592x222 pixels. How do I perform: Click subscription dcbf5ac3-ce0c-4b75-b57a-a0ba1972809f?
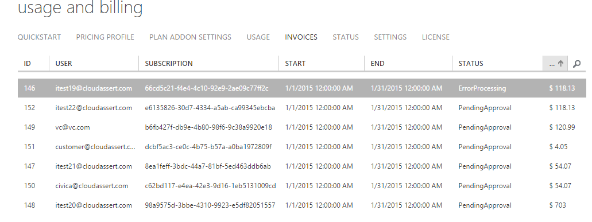click(208, 147)
